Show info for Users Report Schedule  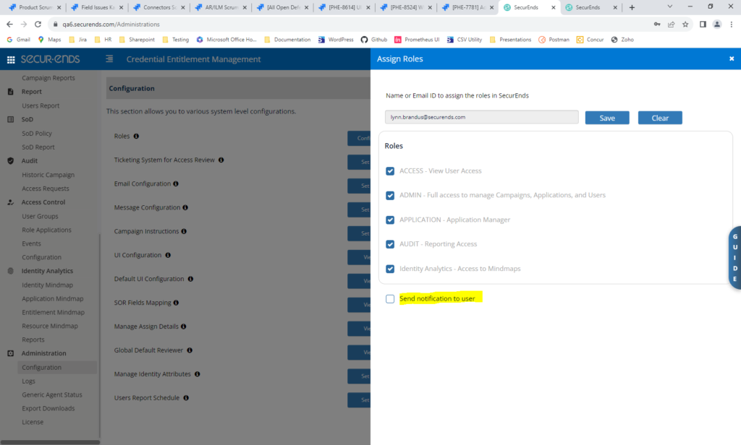coord(186,398)
